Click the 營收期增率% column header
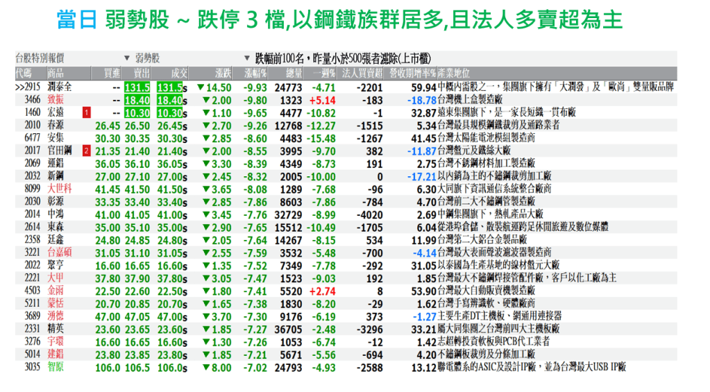Screen dimensions: 710x392 click(x=412, y=72)
